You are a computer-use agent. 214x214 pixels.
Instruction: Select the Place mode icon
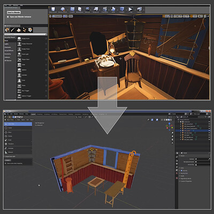click(7, 30)
